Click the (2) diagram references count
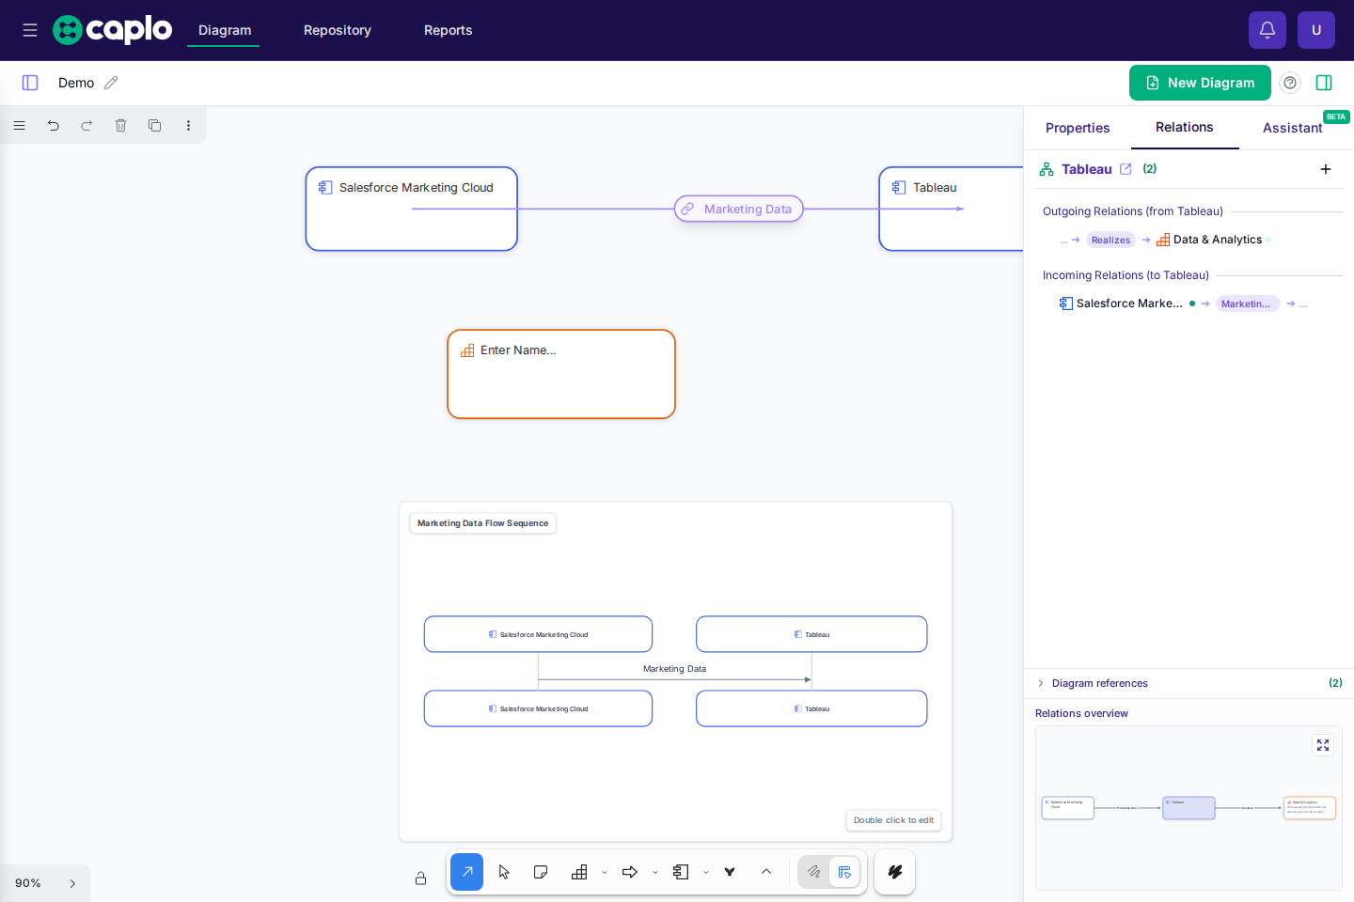Screen dimensions: 1354x902 [1335, 683]
